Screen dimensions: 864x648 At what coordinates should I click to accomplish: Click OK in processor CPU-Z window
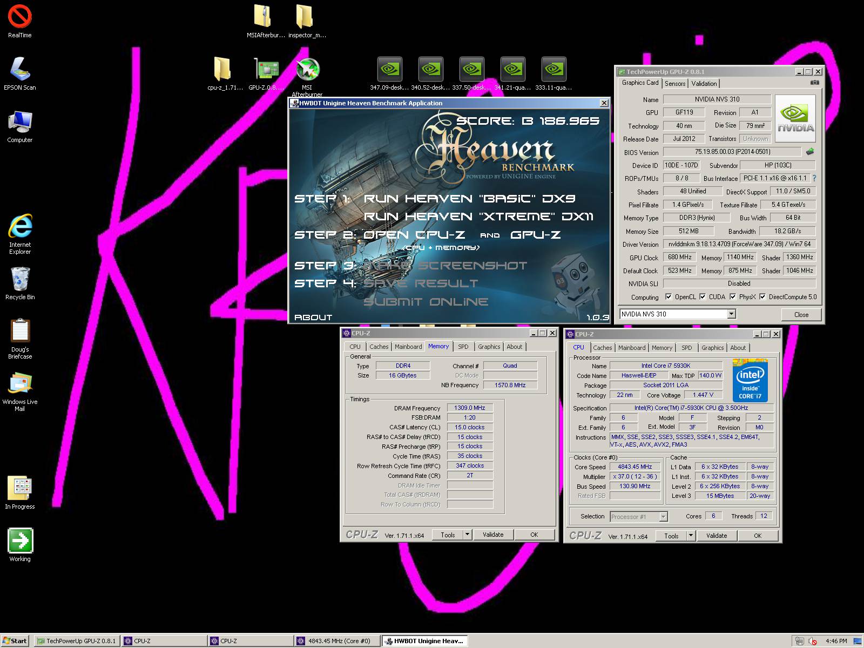[x=758, y=536]
